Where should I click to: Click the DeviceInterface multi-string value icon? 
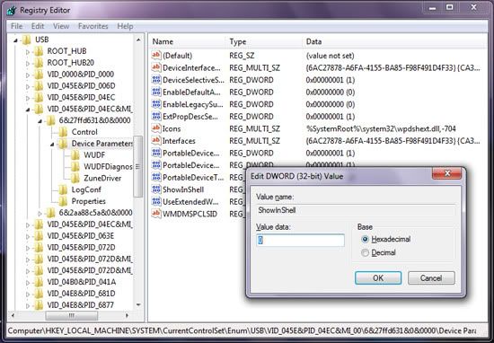click(x=156, y=67)
